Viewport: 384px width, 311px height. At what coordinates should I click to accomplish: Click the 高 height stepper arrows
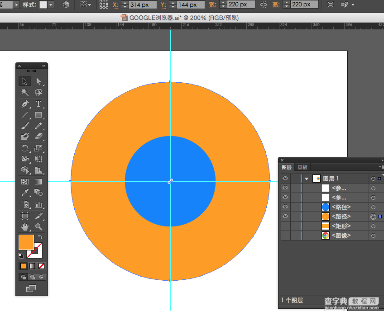tap(287, 5)
